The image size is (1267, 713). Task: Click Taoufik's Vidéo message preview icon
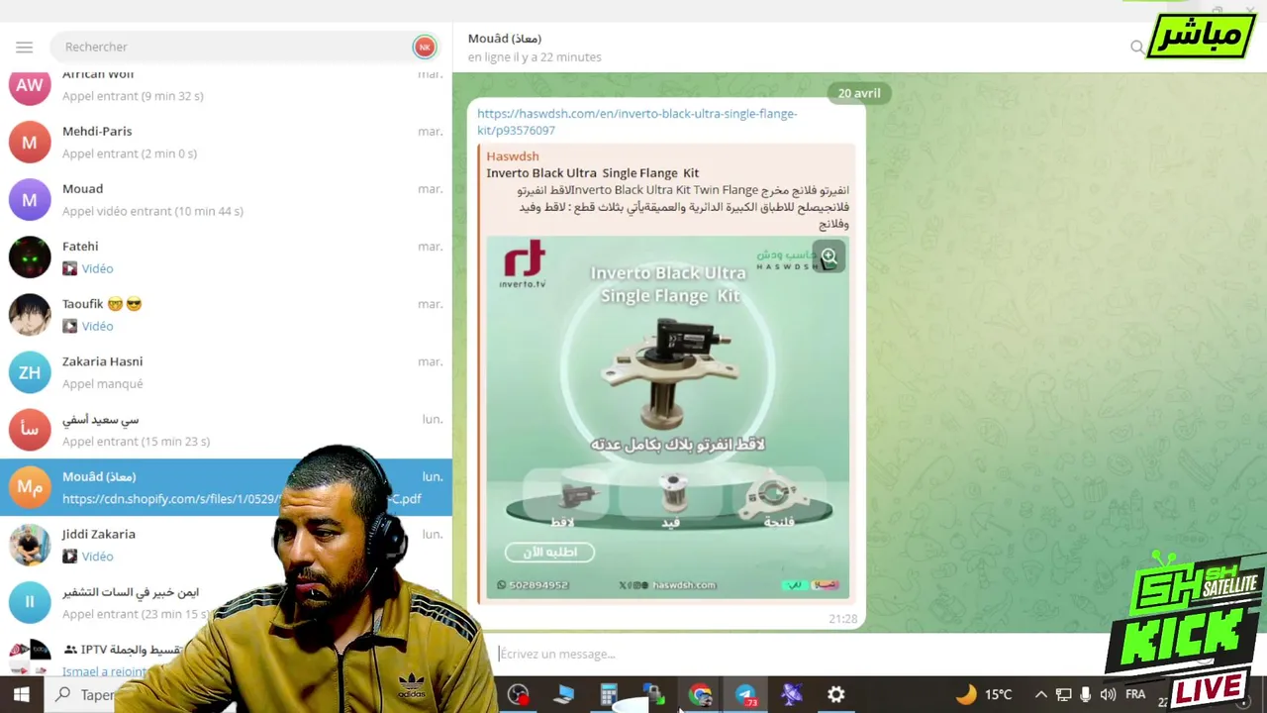pyautogui.click(x=69, y=326)
